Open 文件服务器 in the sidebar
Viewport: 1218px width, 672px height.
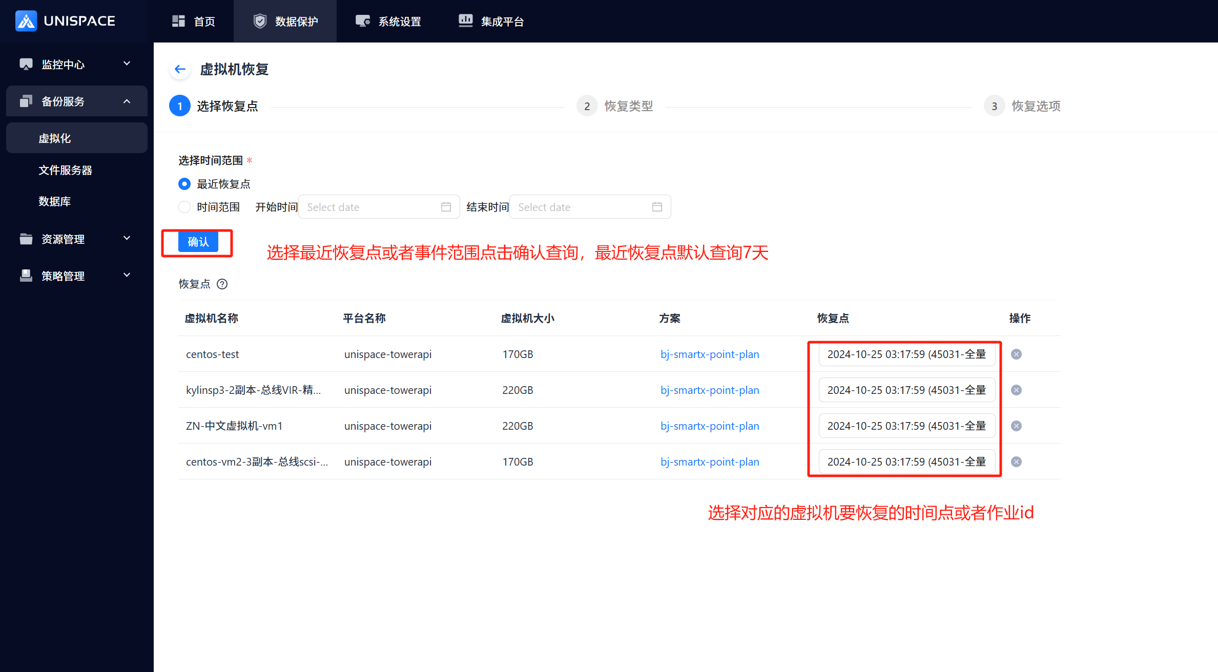tap(66, 170)
